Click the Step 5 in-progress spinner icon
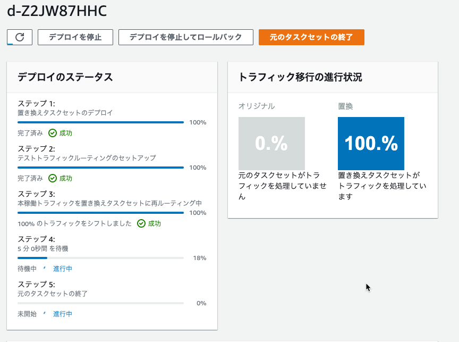 [x=45, y=313]
